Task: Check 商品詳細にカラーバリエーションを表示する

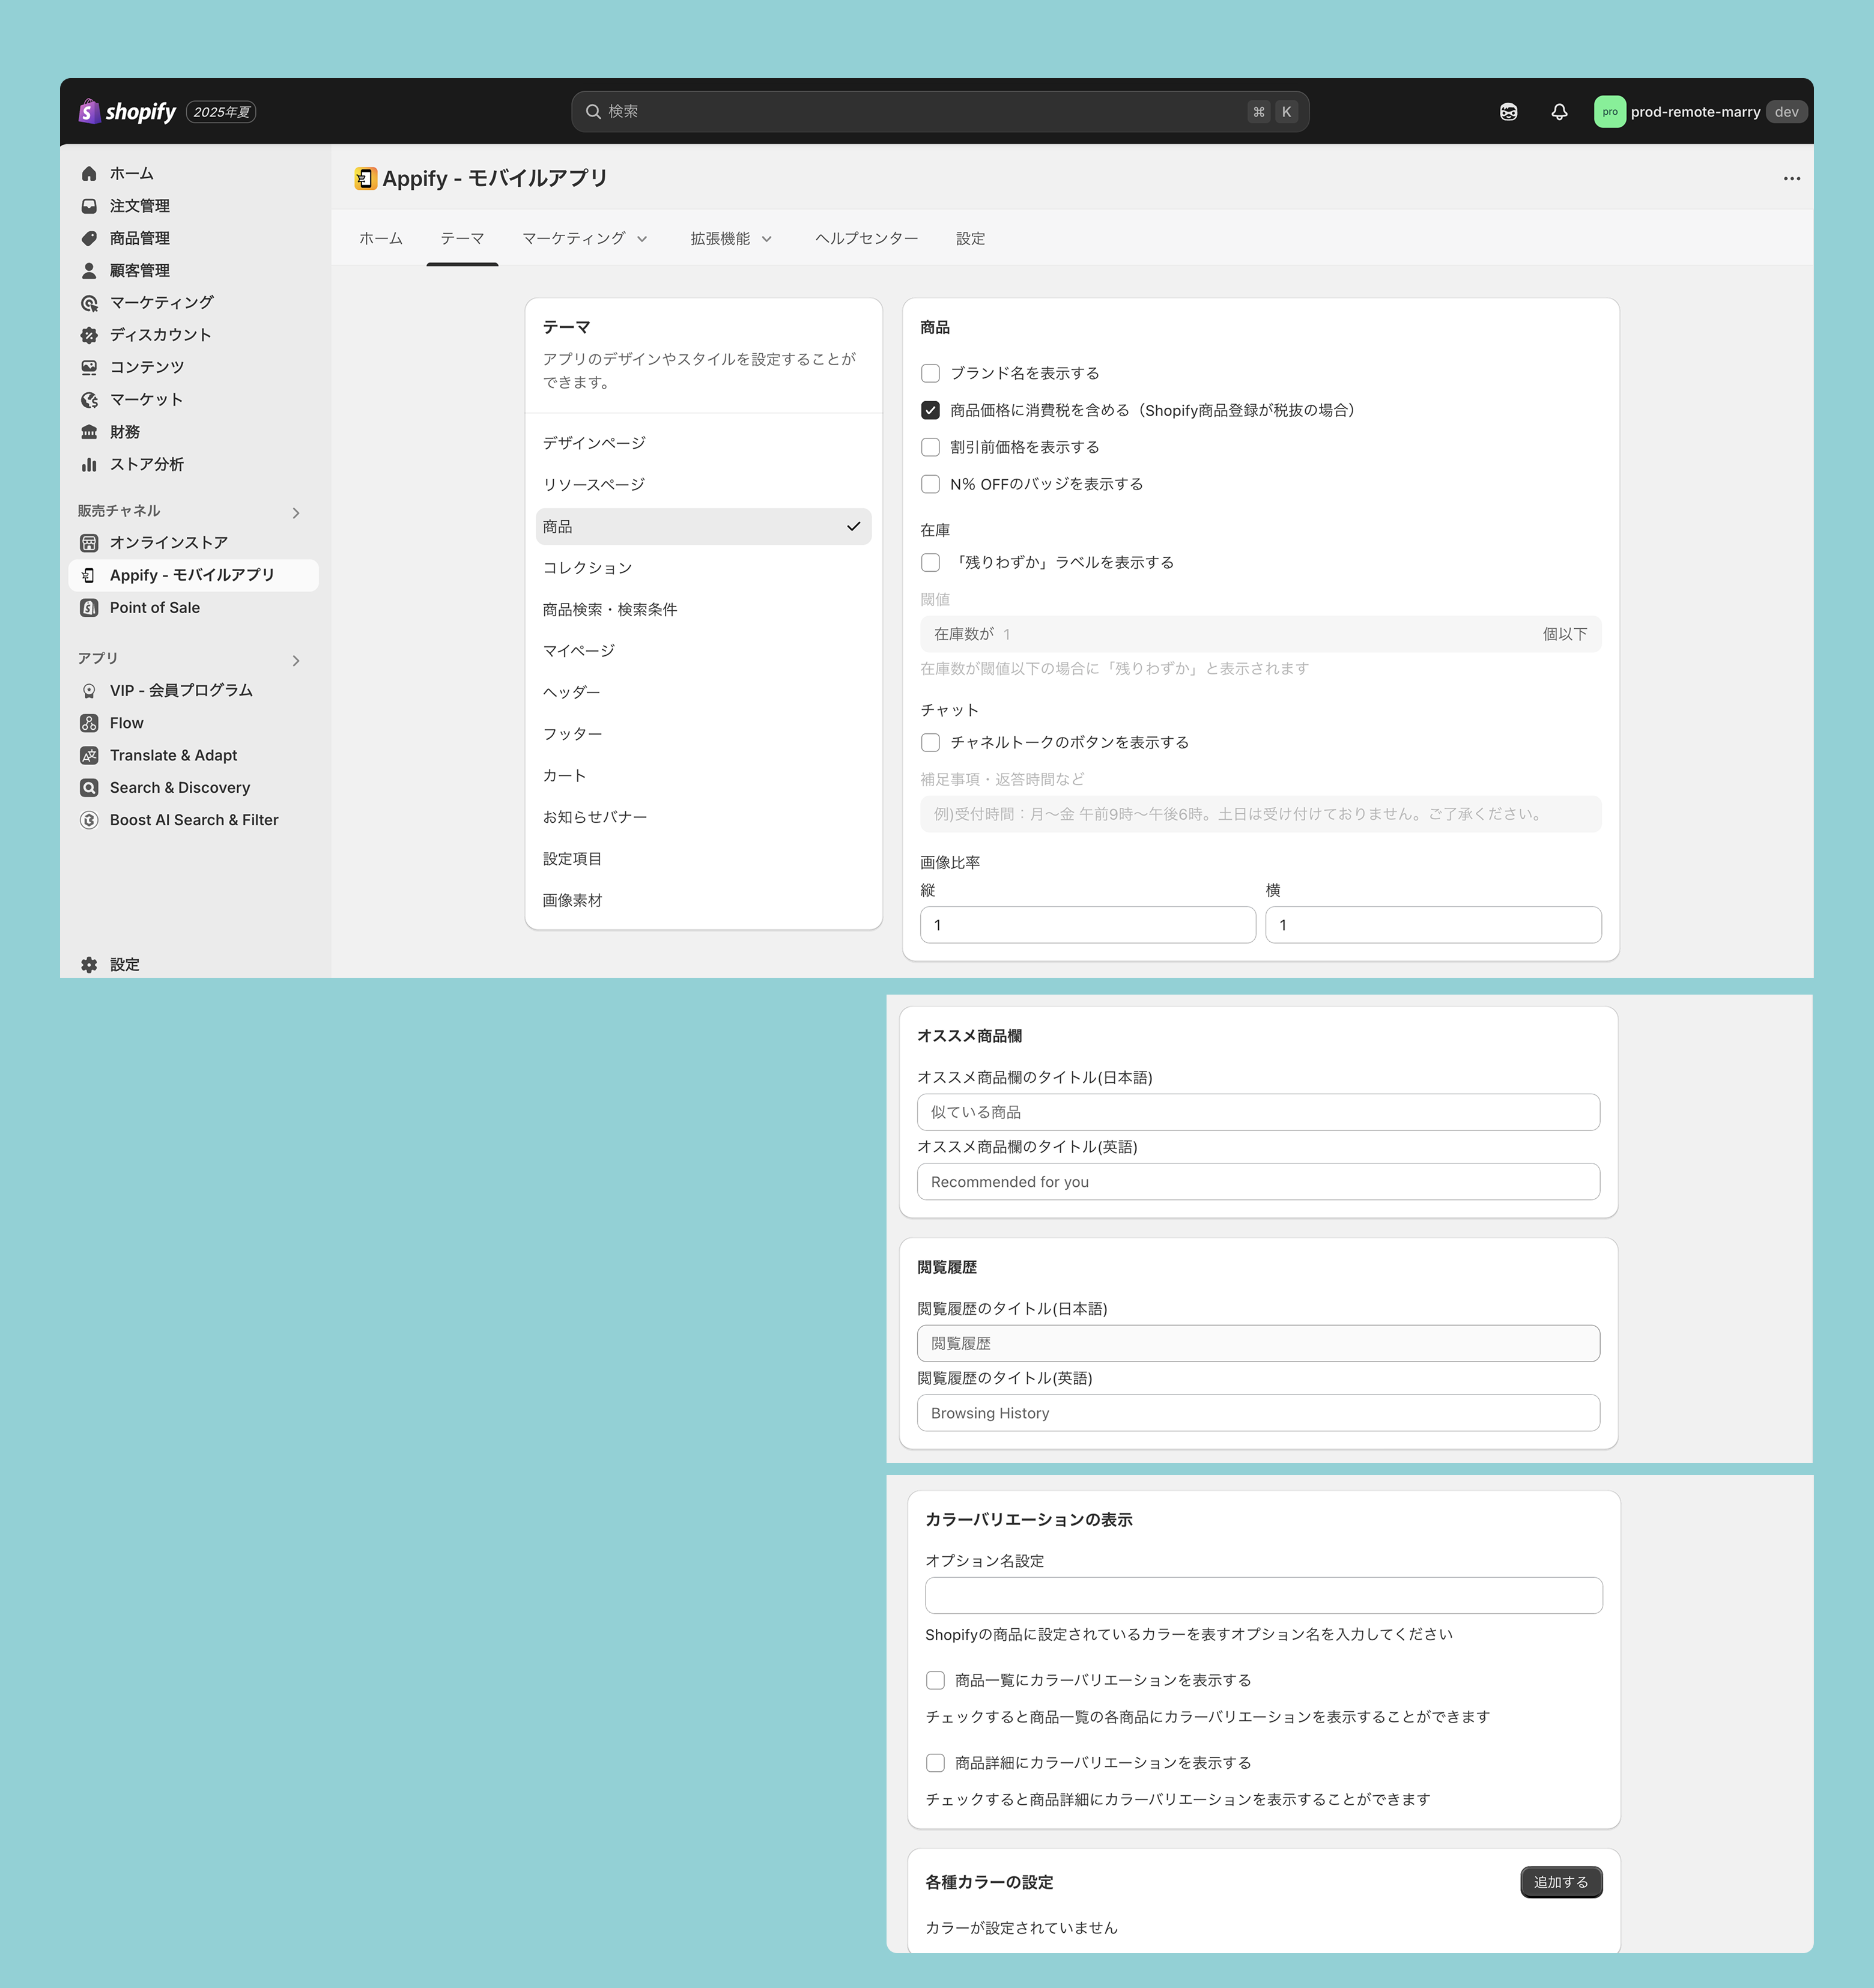Action: click(935, 1762)
